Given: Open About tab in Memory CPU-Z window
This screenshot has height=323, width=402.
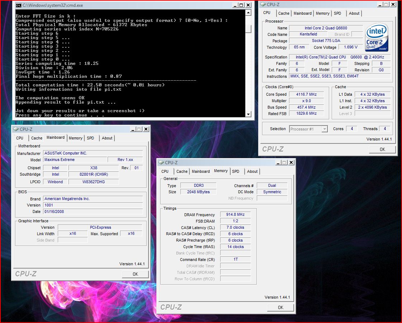Looking at the screenshot, I should [252, 171].
